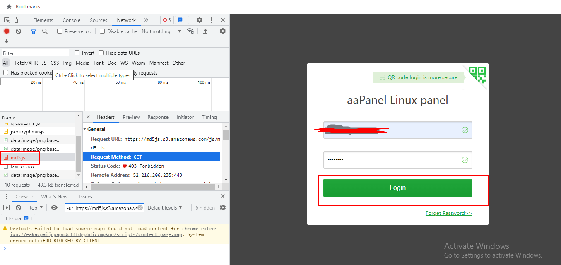Open Default levels dropdown
This screenshot has height=265, width=561.
point(165,208)
